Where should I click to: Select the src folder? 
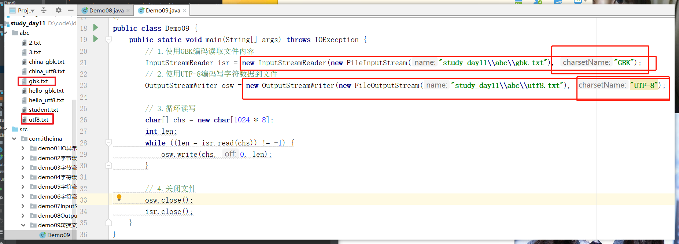[x=23, y=129]
